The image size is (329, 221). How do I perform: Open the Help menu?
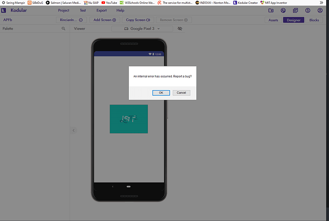120,11
